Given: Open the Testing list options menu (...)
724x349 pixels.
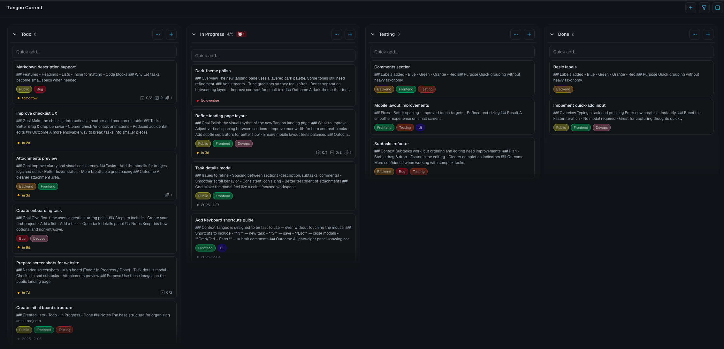Looking at the screenshot, I should pos(516,34).
